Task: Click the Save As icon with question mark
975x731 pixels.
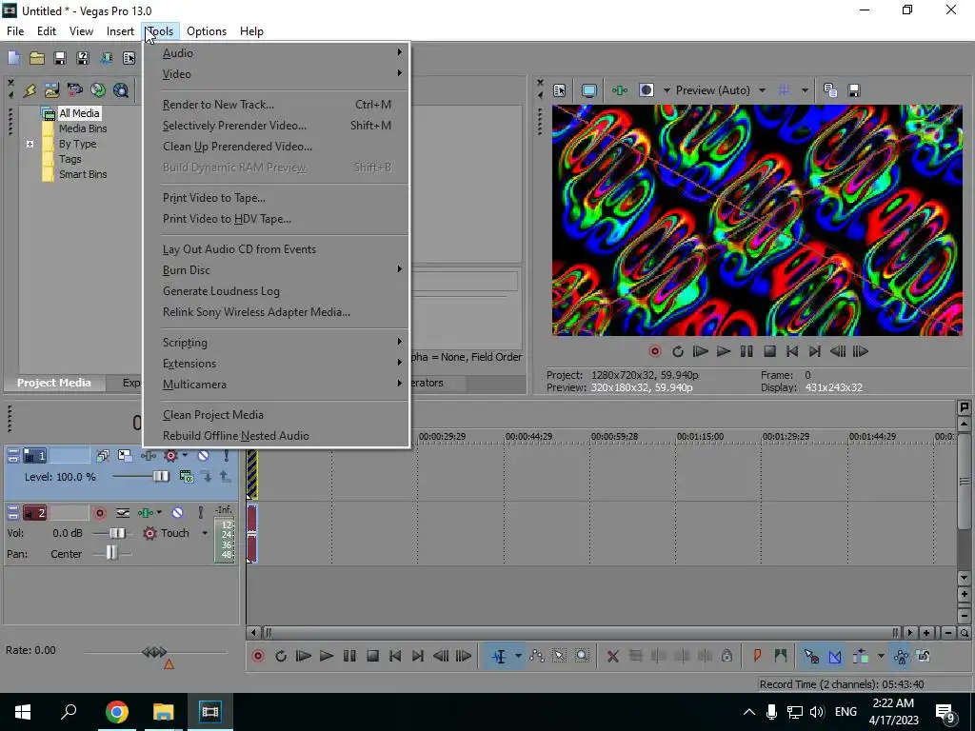Action: pos(82,58)
